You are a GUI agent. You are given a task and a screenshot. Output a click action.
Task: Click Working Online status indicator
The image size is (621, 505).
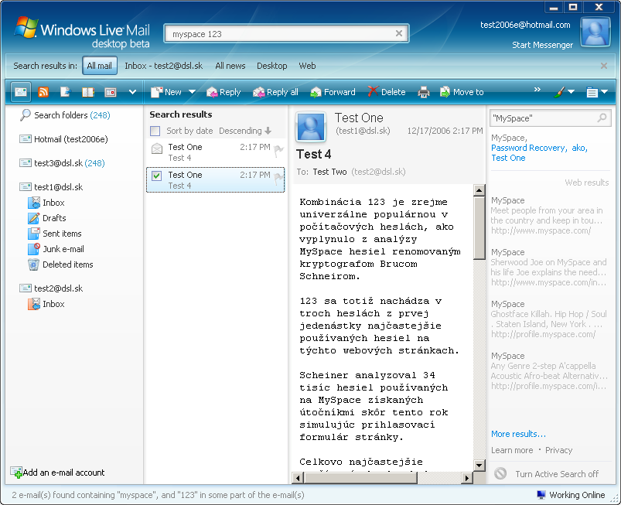(571, 495)
